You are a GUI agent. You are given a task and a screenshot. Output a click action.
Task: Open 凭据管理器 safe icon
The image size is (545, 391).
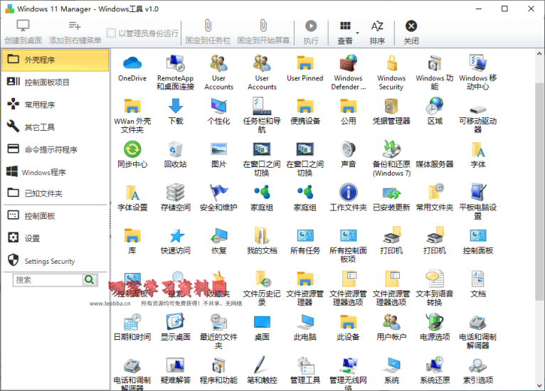tap(391, 106)
